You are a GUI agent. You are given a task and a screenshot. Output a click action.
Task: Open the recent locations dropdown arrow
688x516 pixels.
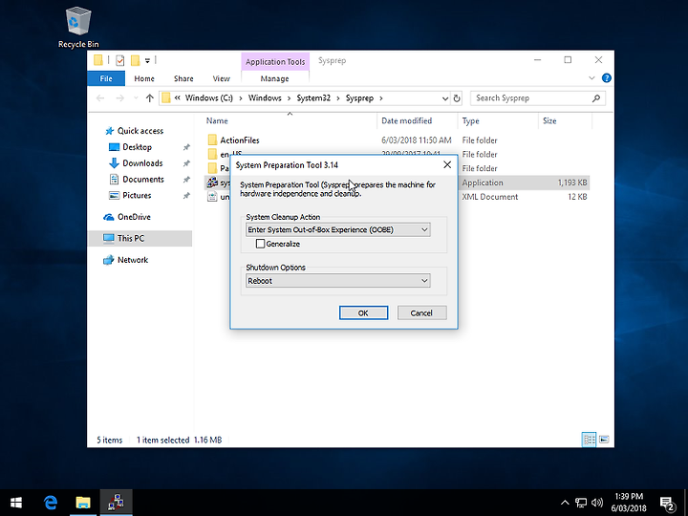[136, 97]
